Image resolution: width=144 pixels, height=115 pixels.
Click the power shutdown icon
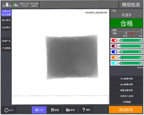[7, 110]
